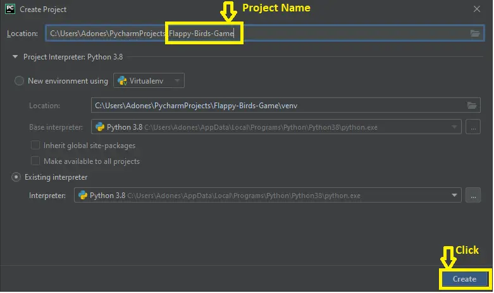The width and height of the screenshot is (494, 293).
Task: Collapse the Project Interpreter section
Action: click(x=15, y=57)
